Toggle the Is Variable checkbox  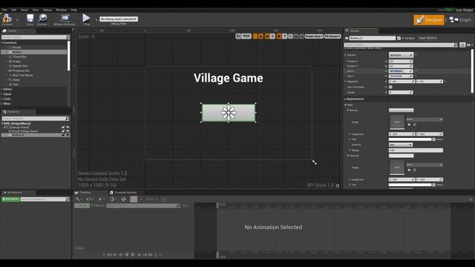(x=399, y=38)
